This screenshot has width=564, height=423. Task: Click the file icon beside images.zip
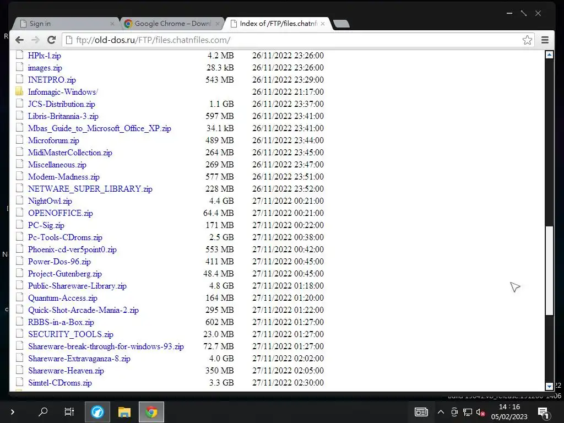tap(19, 67)
